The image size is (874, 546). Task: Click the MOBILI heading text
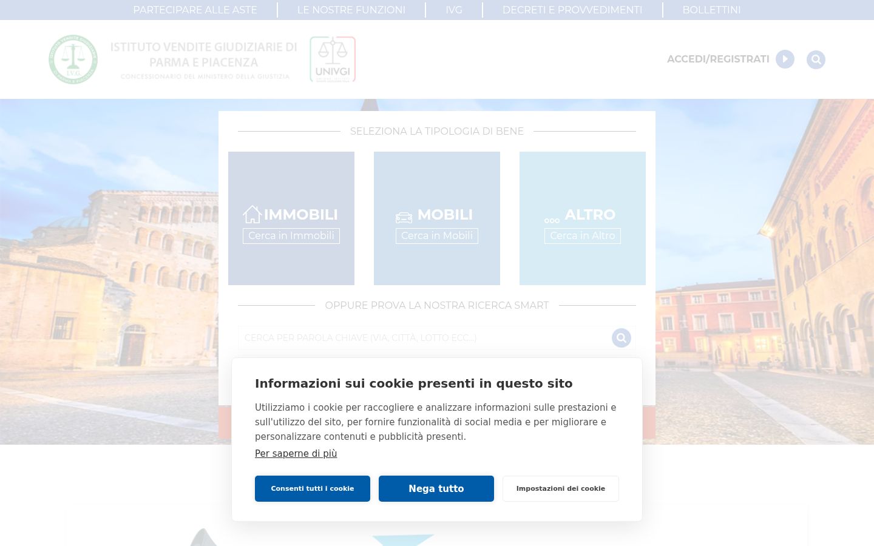[445, 215]
